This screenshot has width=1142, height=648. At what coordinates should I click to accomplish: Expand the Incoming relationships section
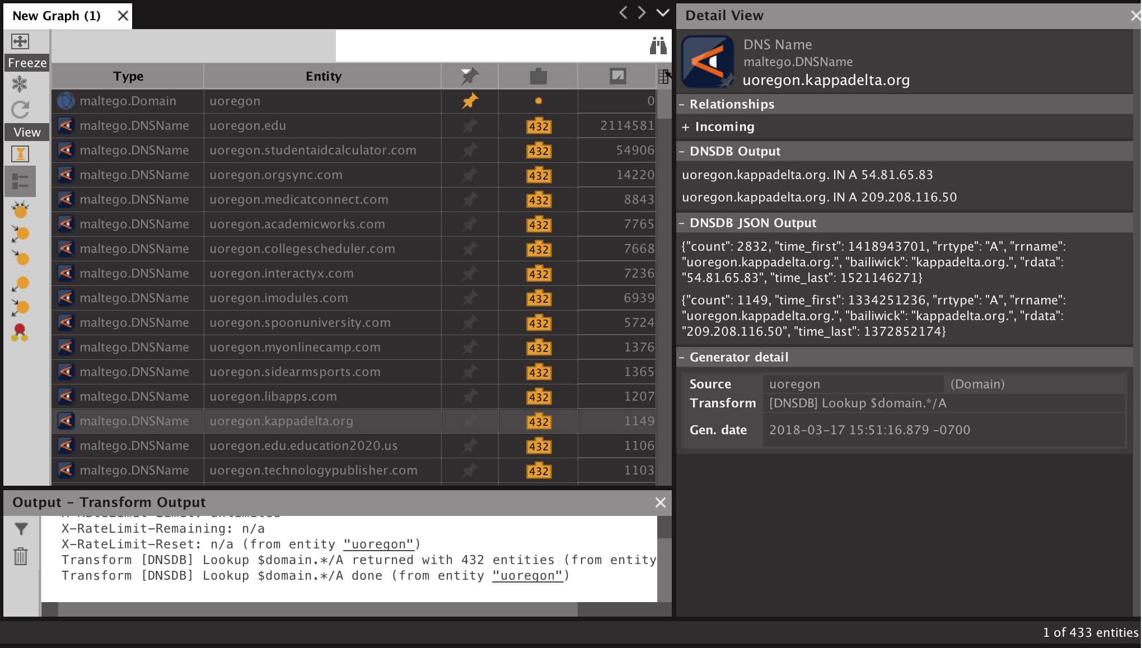pyautogui.click(x=685, y=127)
